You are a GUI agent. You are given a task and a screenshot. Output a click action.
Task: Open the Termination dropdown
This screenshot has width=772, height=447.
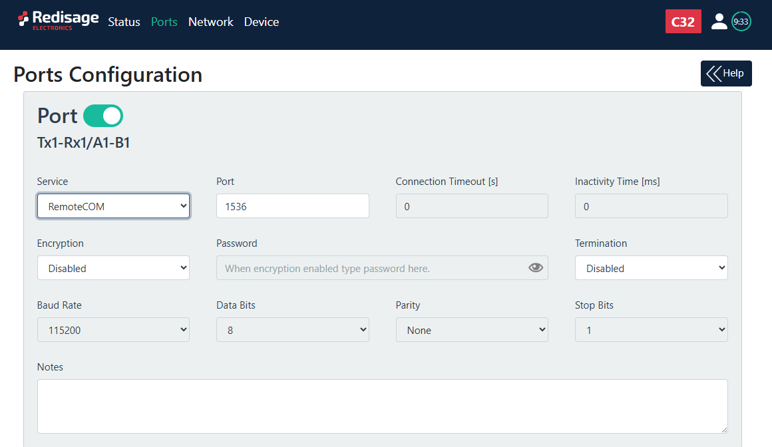point(651,268)
